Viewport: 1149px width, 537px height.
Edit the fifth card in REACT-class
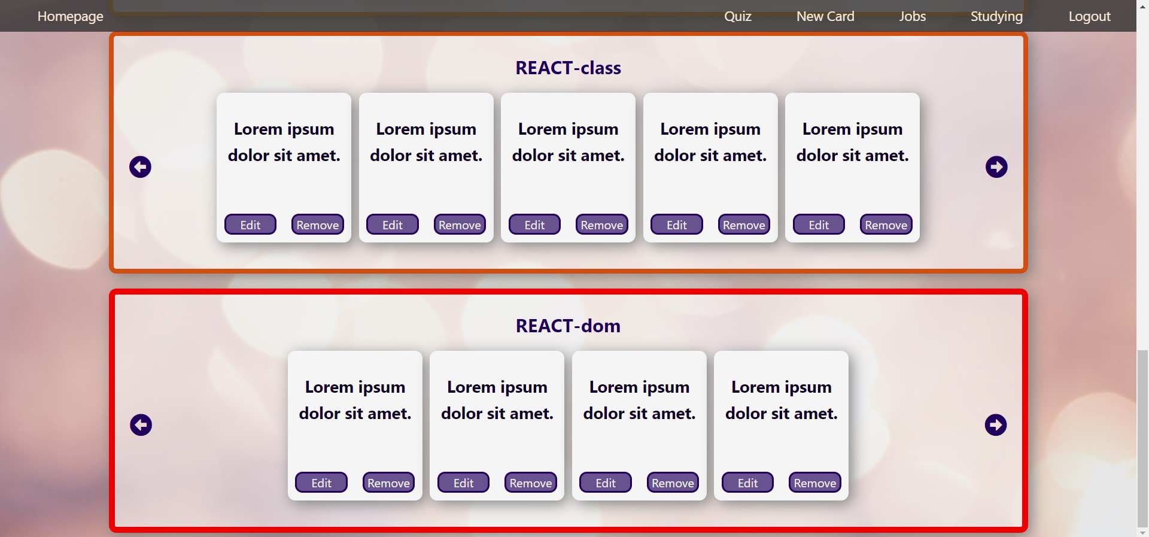(x=819, y=224)
